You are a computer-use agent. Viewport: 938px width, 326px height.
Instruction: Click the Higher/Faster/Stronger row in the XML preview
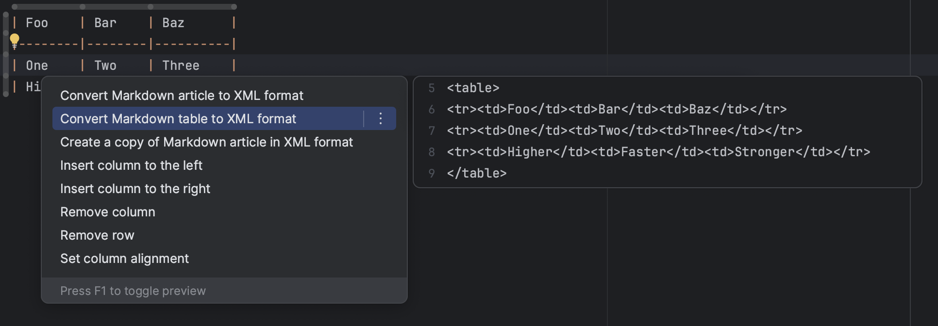(x=658, y=152)
